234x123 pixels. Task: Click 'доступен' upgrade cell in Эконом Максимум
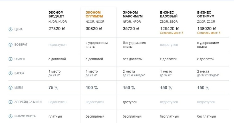point(130,102)
